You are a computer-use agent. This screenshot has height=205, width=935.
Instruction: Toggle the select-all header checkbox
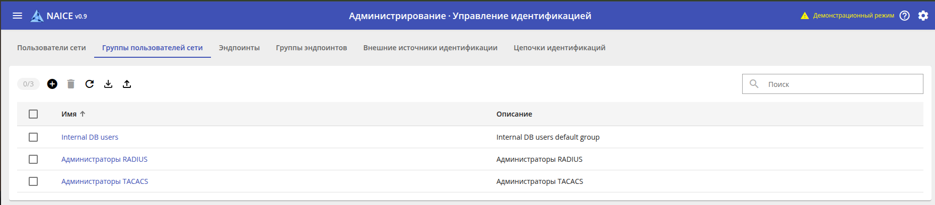tap(33, 114)
